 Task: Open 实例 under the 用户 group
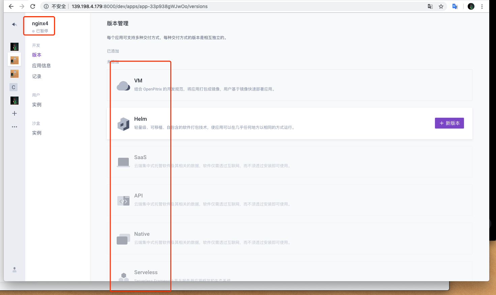click(x=36, y=104)
